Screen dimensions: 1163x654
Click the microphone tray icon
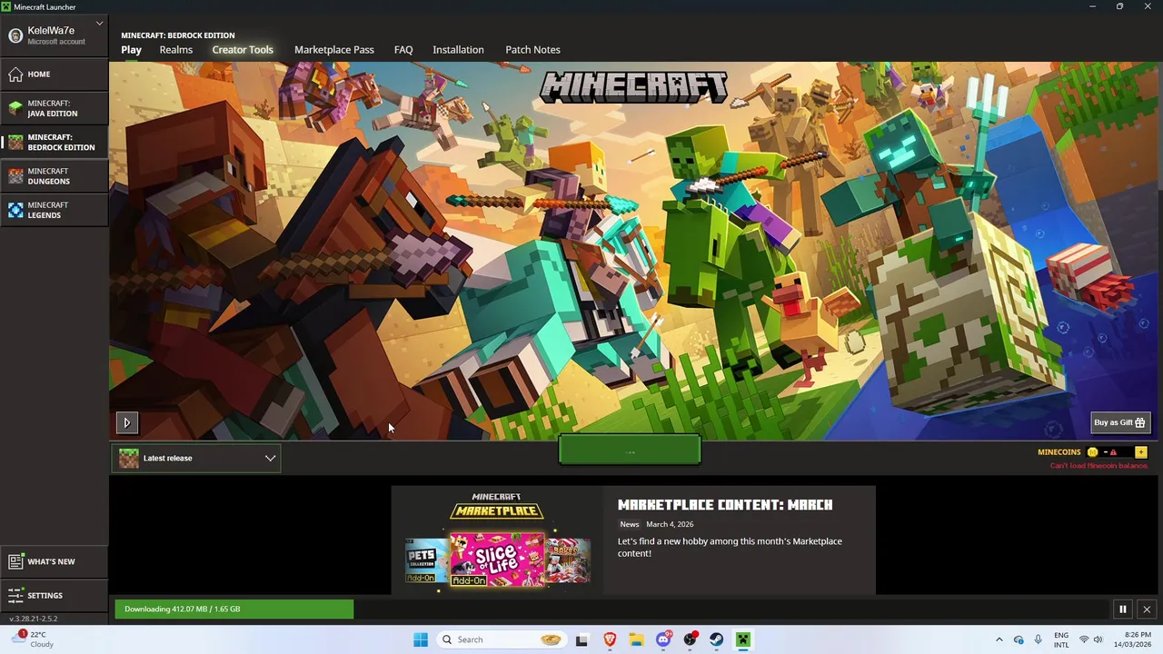click(x=1039, y=639)
